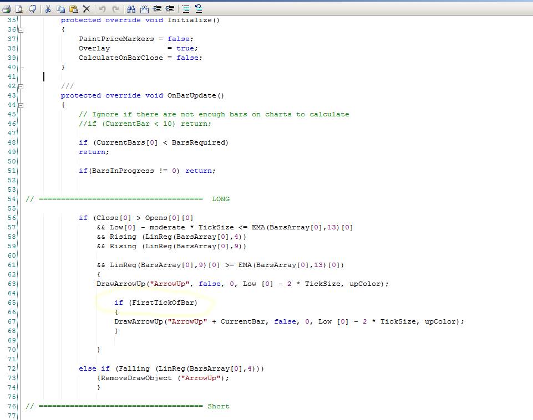
Task: Click the Undo arrow icon
Action: 102,9
